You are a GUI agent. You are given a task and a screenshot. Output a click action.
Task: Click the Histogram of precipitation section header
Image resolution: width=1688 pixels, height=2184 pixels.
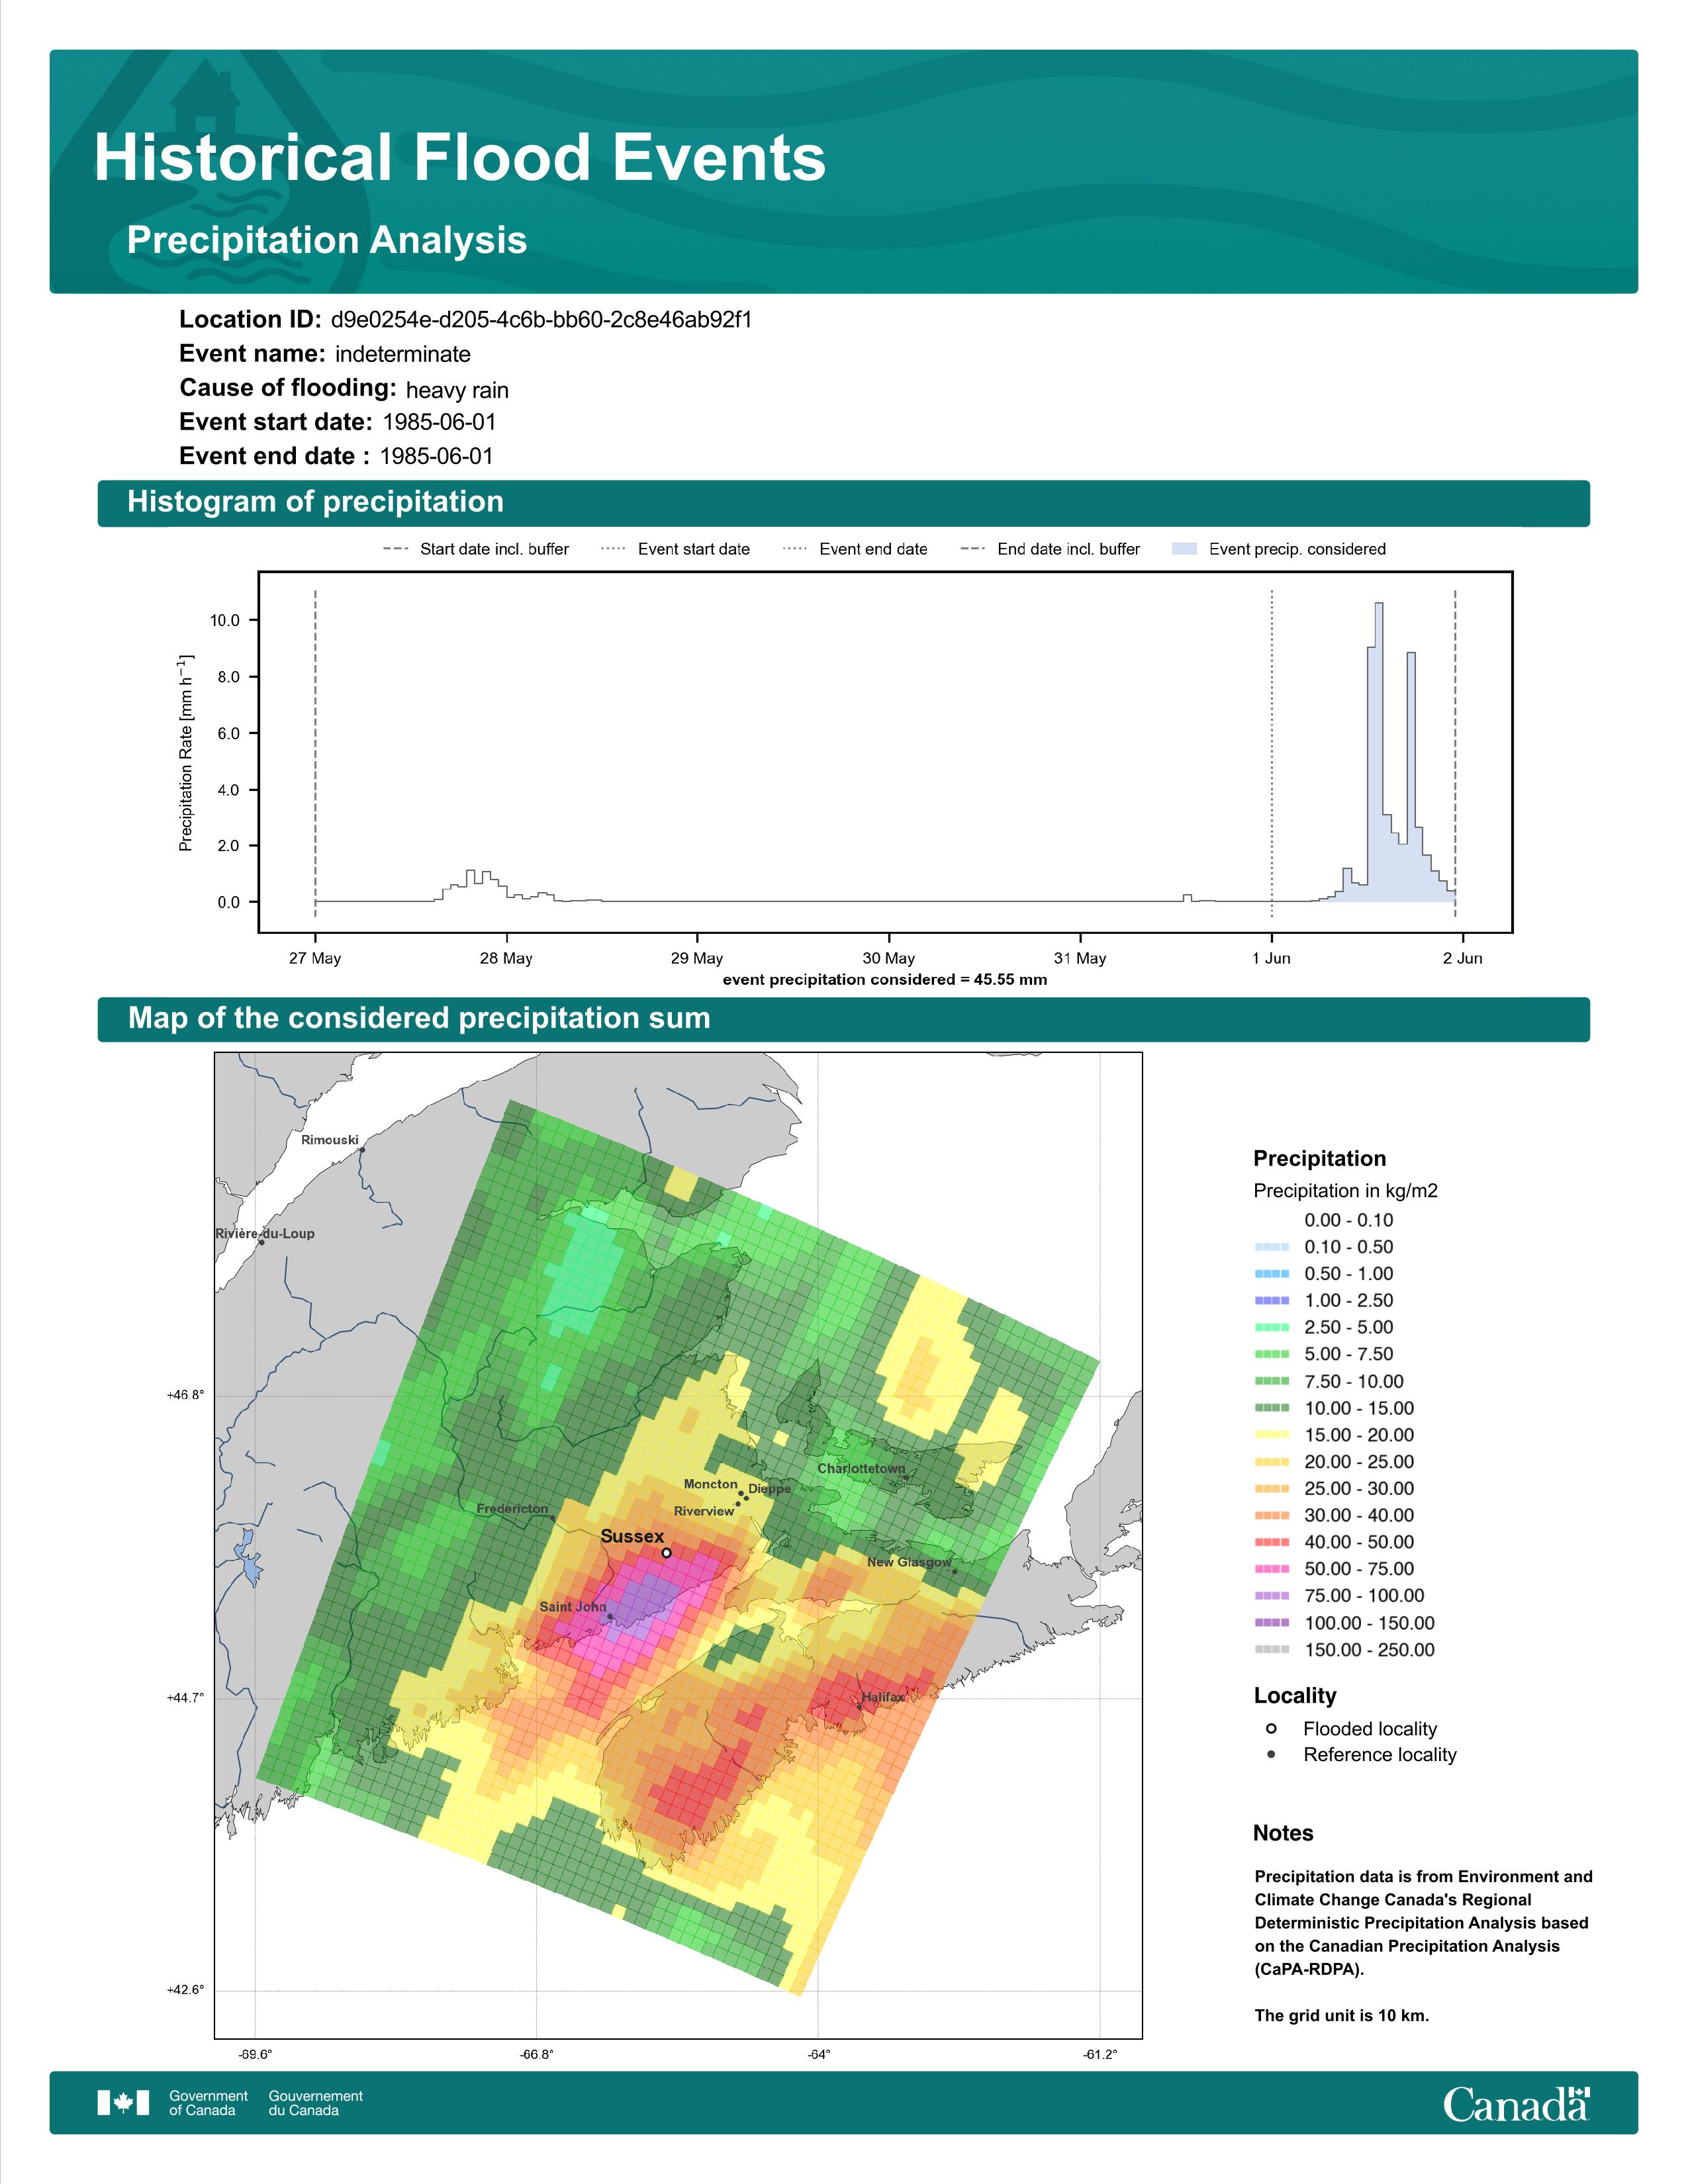pyautogui.click(x=315, y=502)
